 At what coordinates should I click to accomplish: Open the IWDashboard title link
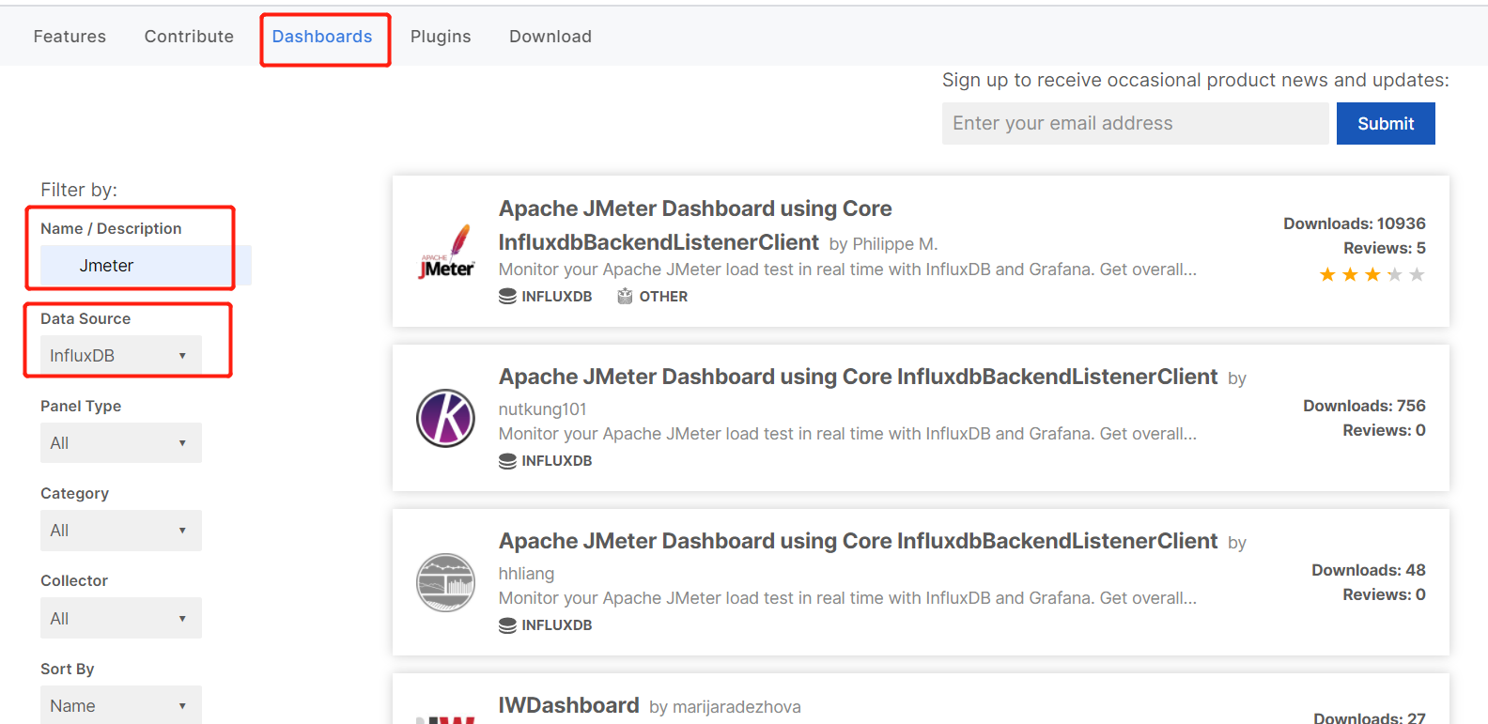[x=568, y=705]
